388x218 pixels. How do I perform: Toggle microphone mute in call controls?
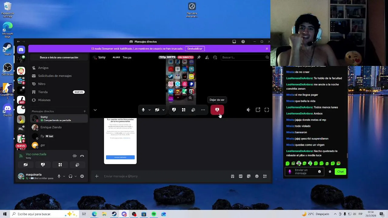(143, 110)
